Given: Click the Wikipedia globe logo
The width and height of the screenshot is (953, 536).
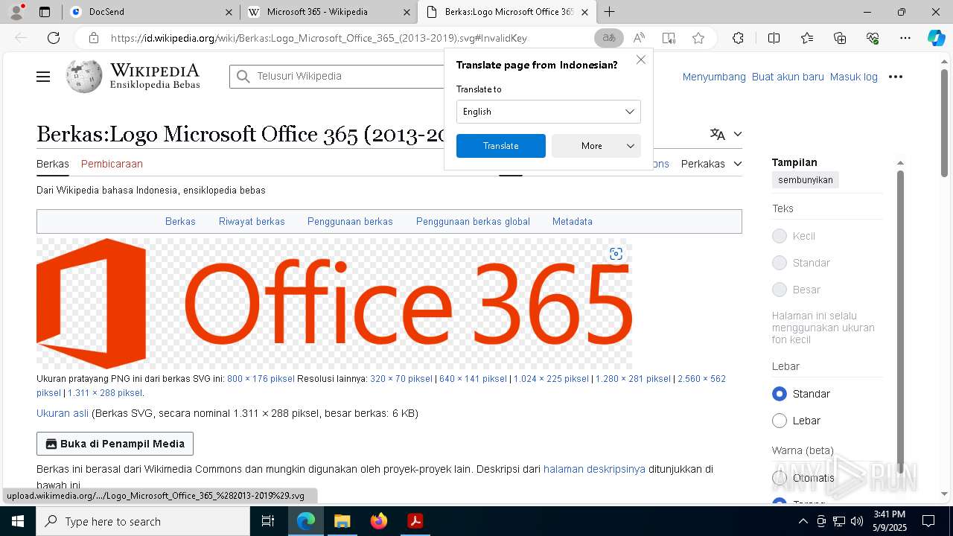Looking at the screenshot, I should (84, 76).
